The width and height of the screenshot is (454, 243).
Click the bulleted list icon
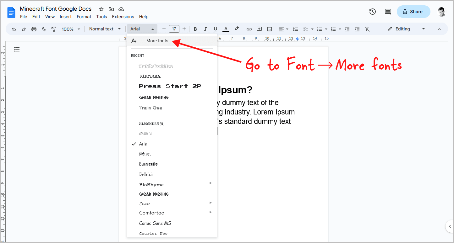coord(320,29)
